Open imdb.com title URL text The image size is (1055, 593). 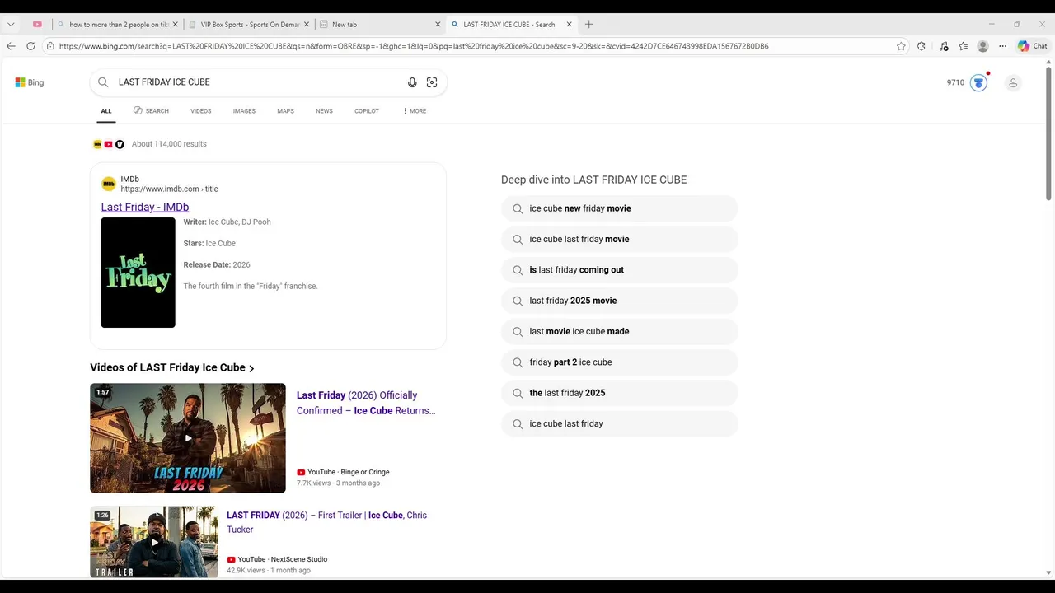pyautogui.click(x=169, y=189)
